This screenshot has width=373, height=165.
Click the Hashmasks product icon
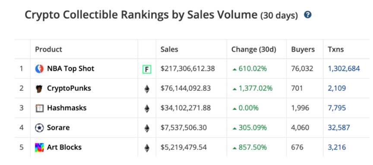click(39, 108)
